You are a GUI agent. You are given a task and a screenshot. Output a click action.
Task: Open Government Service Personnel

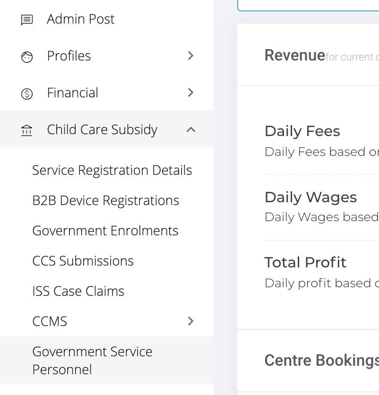coord(92,360)
